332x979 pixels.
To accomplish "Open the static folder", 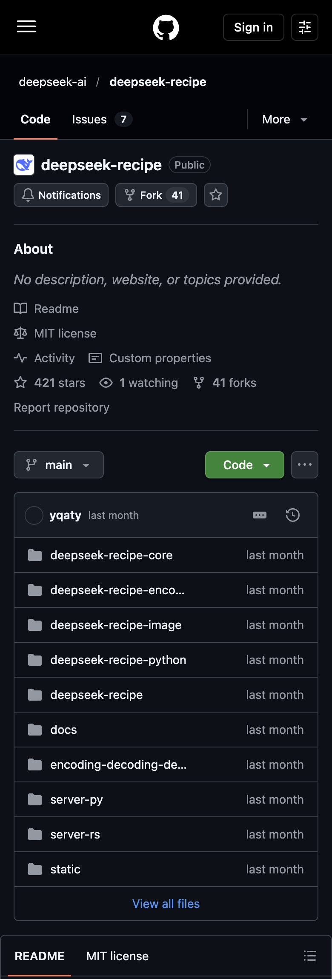I will click(x=66, y=869).
